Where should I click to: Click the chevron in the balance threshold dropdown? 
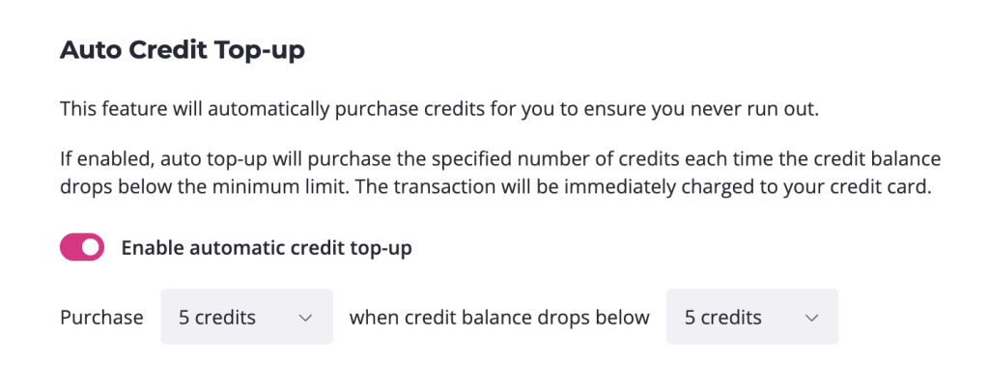click(811, 318)
